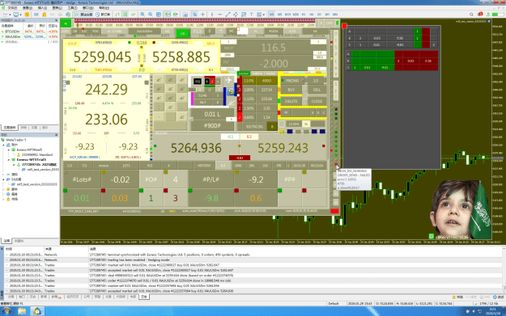Select the horizontal line drawing tool
The height and width of the screenshot is (316, 506).
pos(219,15)
